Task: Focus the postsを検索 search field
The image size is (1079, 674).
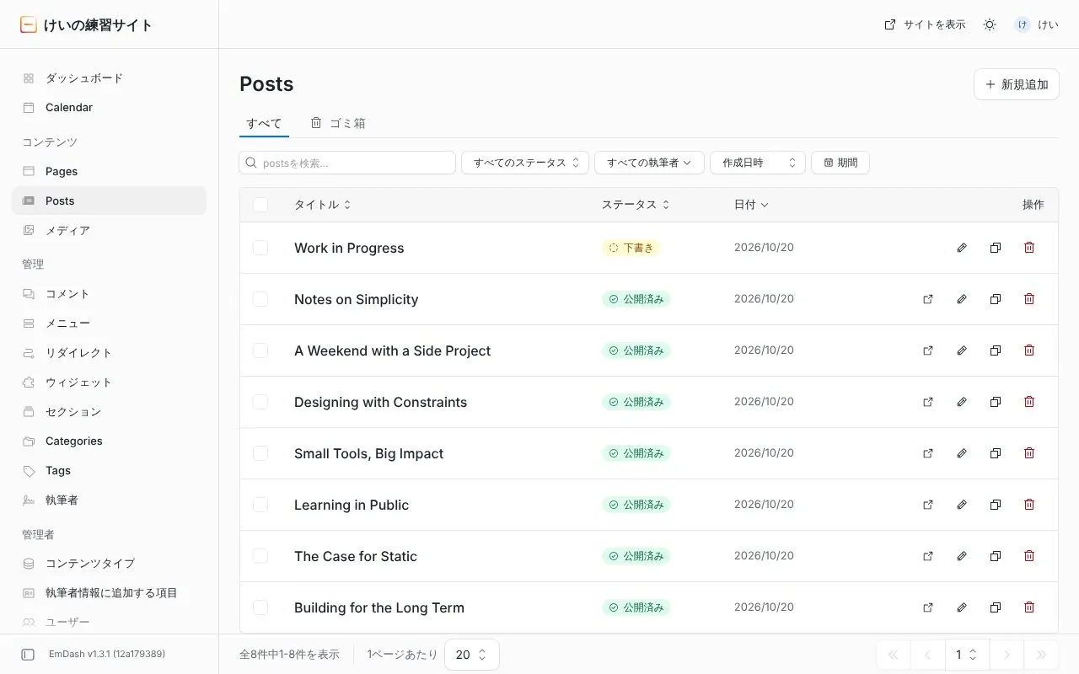Action: (347, 163)
